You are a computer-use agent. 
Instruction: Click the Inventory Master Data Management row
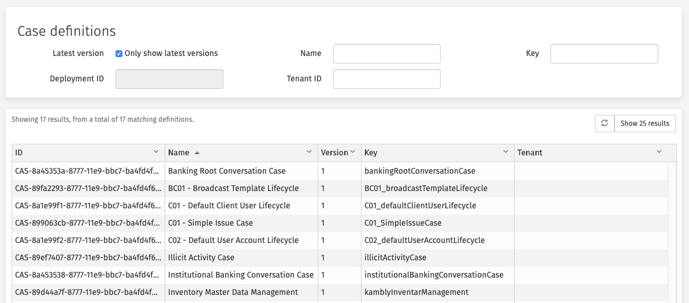(233, 292)
